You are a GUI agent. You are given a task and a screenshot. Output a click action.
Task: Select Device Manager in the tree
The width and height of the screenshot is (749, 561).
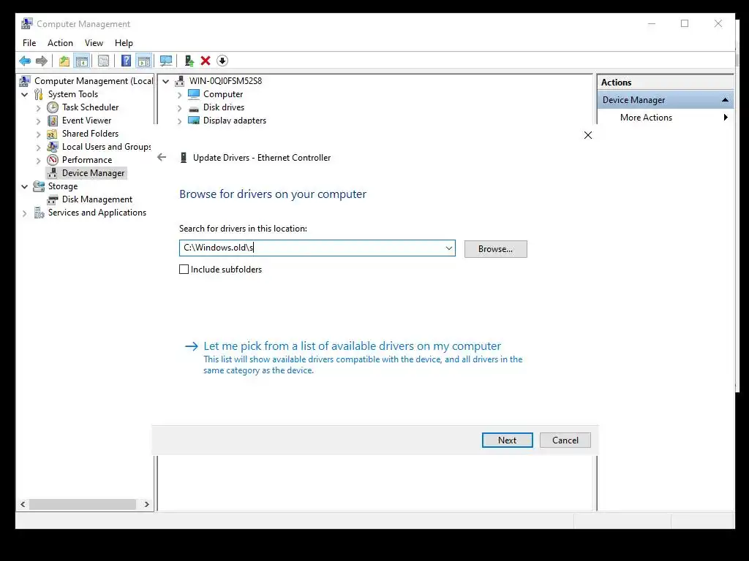93,173
